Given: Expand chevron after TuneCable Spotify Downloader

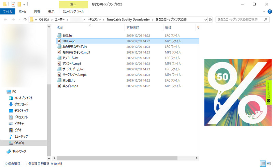Looking at the screenshot, I should point(153,19).
